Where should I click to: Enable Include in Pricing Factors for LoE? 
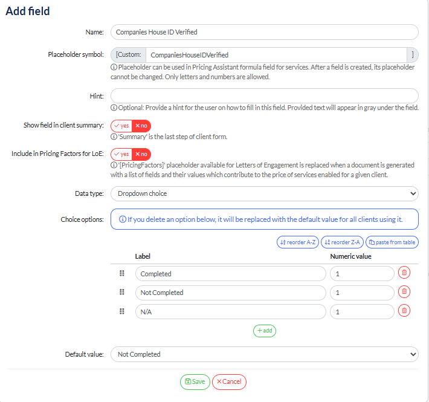pyautogui.click(x=121, y=154)
